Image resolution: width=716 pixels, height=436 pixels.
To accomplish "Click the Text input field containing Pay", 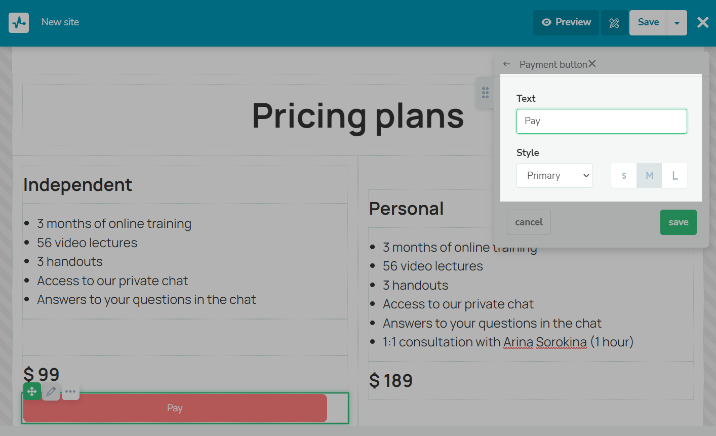I will (x=602, y=122).
